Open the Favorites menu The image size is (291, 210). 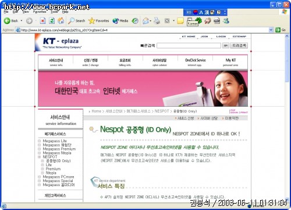click(x=40, y=12)
